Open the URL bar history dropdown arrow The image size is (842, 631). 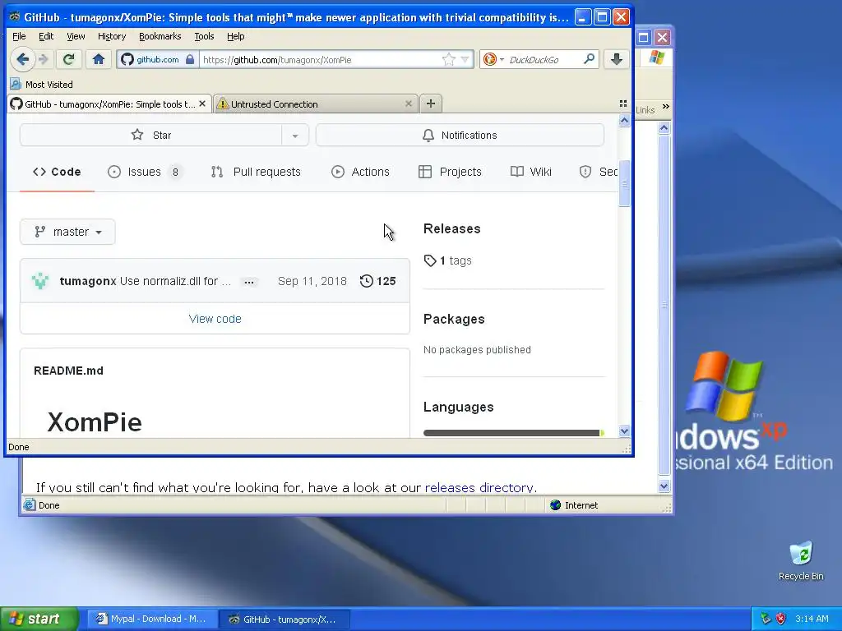click(x=465, y=59)
